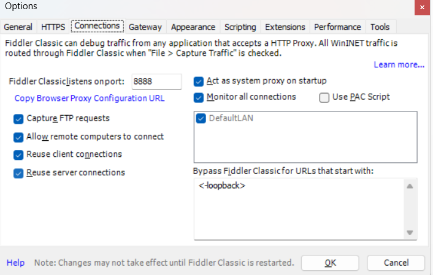Toggle Capture FTP requests checkbox
Viewport: 433px width, 275px height.
coord(18,118)
